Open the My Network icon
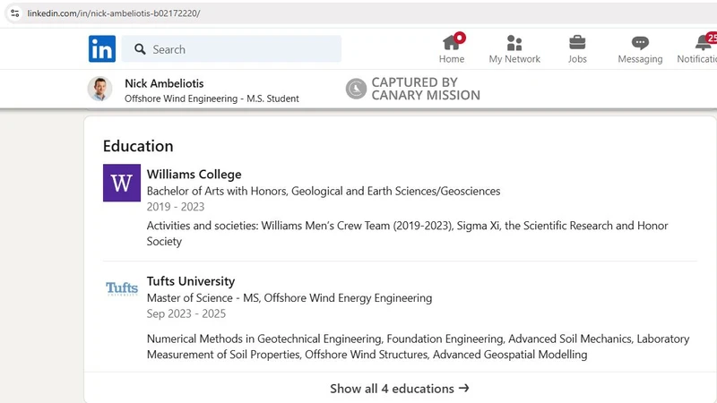 coord(514,42)
